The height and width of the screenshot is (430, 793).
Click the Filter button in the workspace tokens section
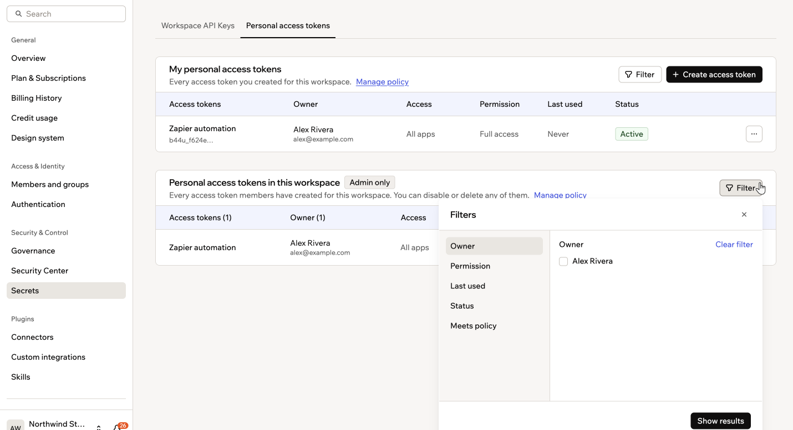tap(741, 188)
